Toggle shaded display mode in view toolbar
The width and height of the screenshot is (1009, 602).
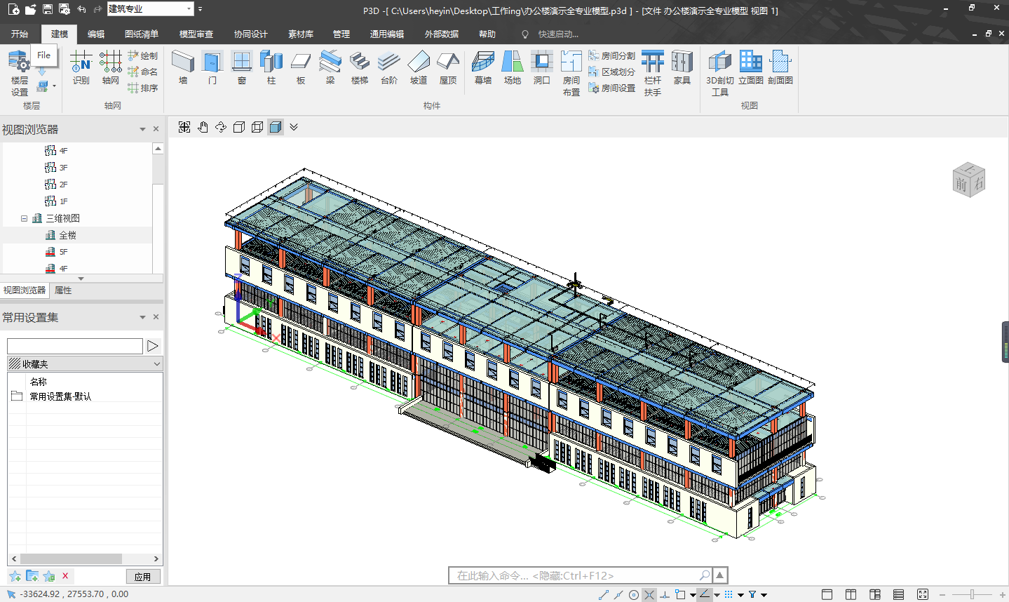[276, 127]
